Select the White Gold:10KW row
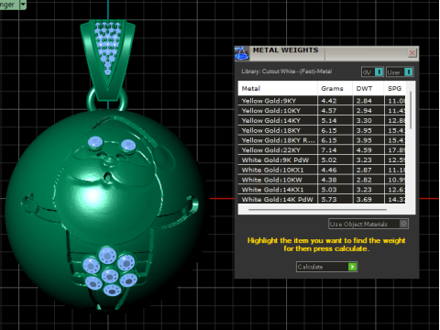 point(322,180)
